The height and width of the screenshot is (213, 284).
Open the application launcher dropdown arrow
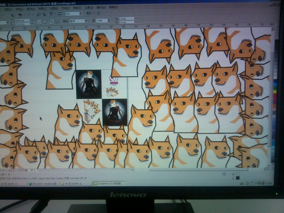click(55, 14)
